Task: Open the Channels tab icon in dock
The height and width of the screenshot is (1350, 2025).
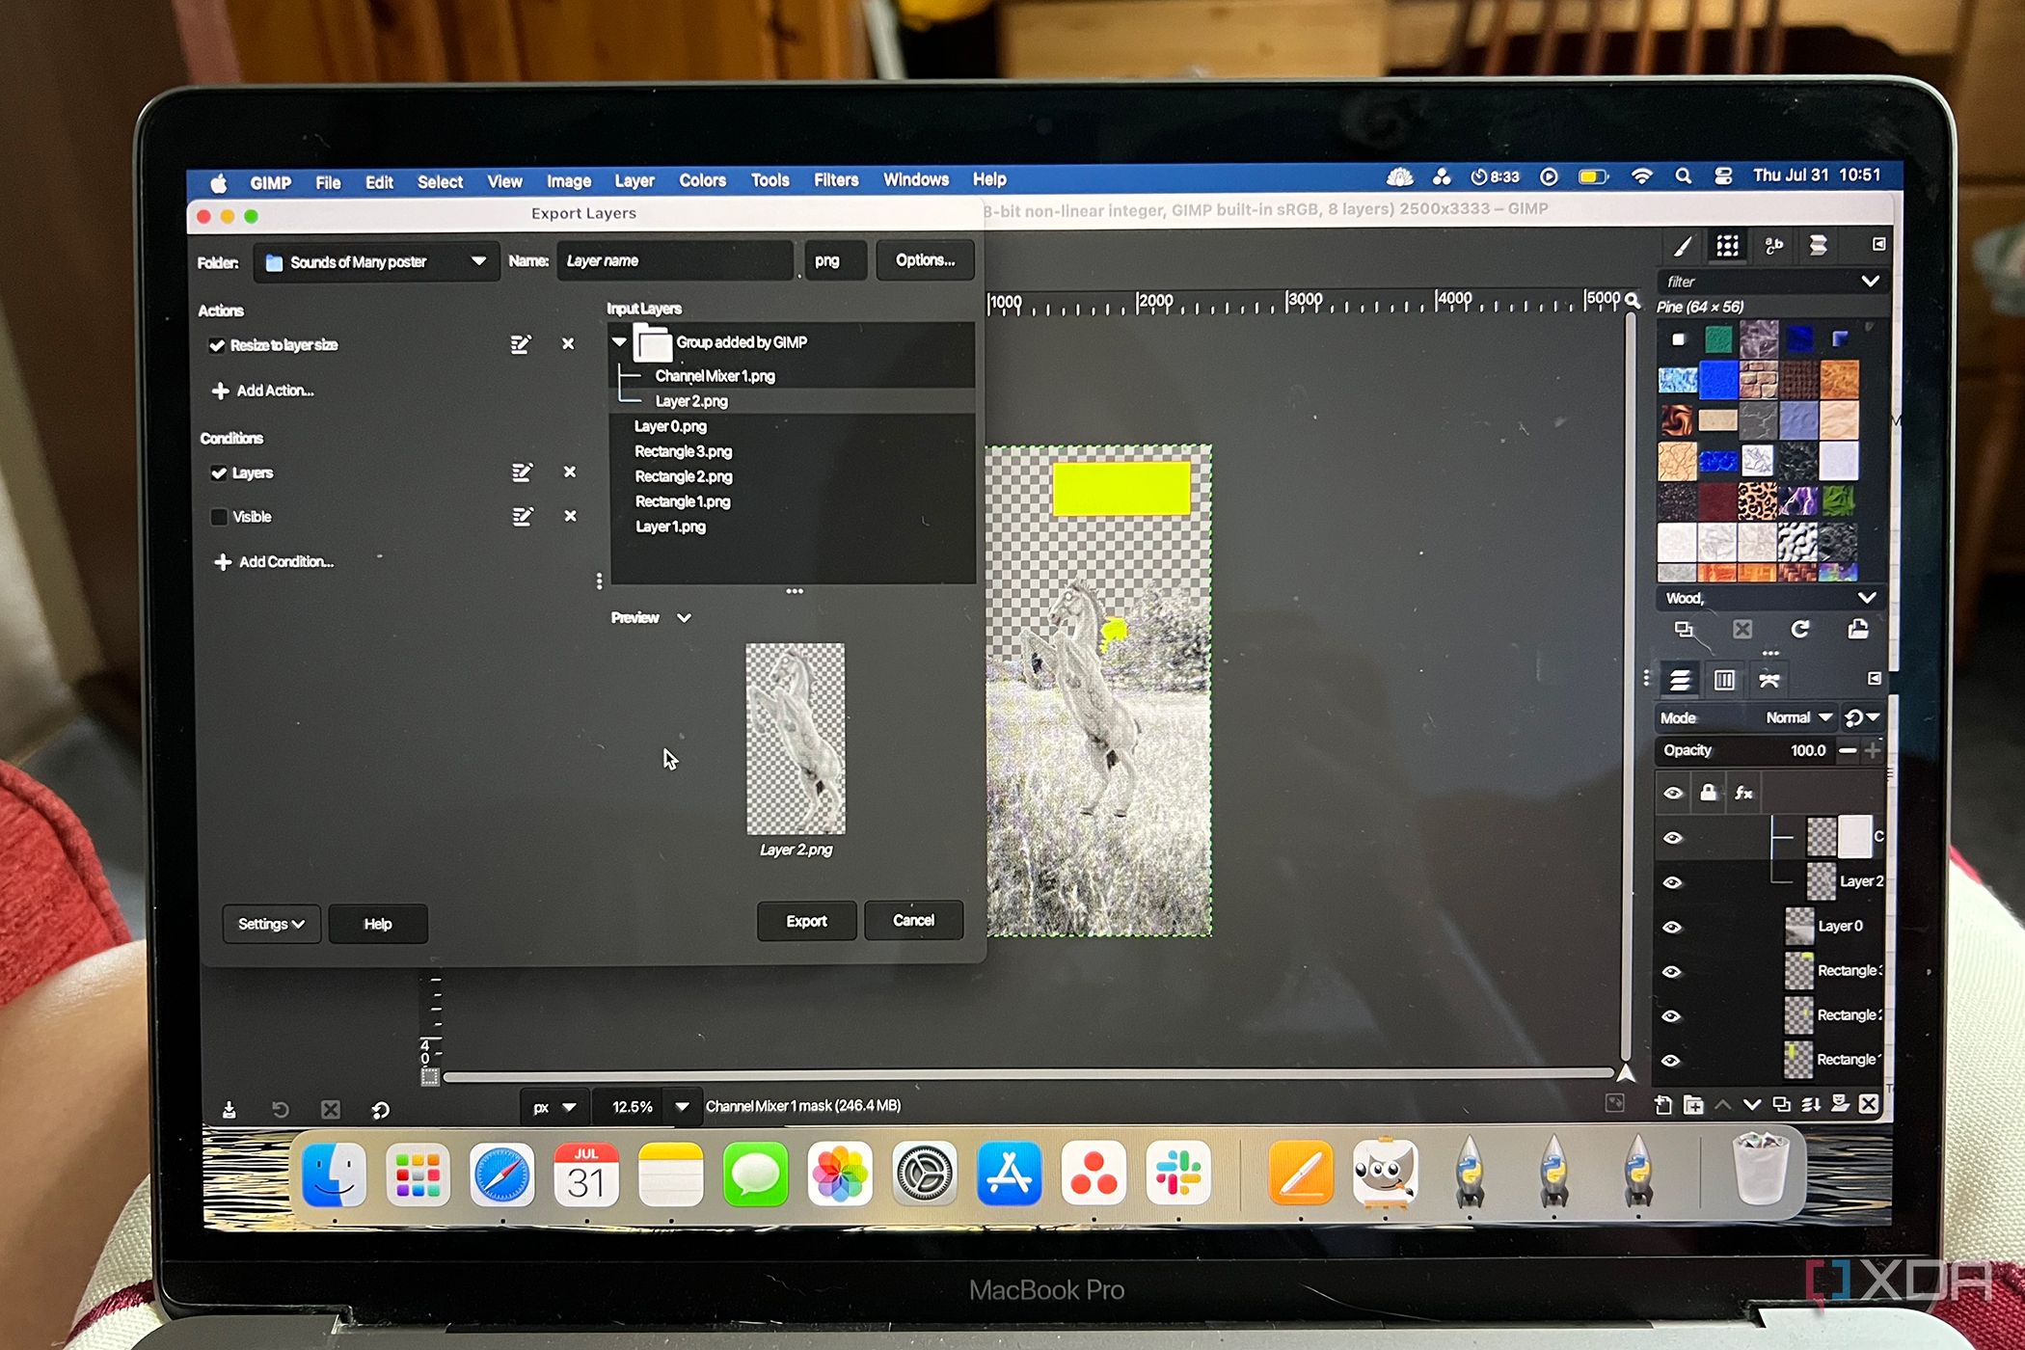Action: pos(1724,681)
